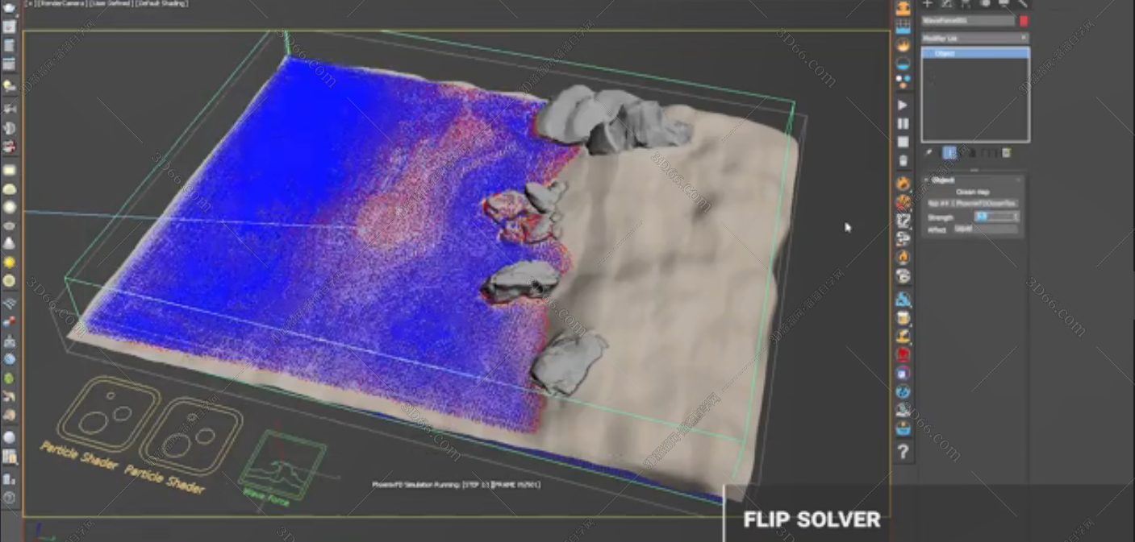
Task: Click the Phoenix fire simulator flame icon
Action: pyautogui.click(x=903, y=45)
